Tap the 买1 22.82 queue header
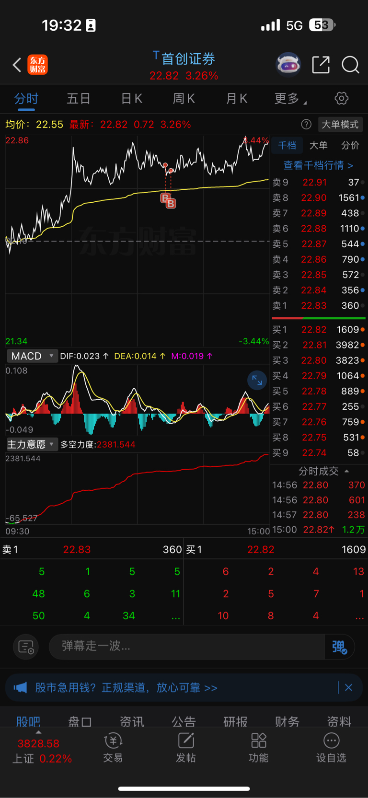 276,549
